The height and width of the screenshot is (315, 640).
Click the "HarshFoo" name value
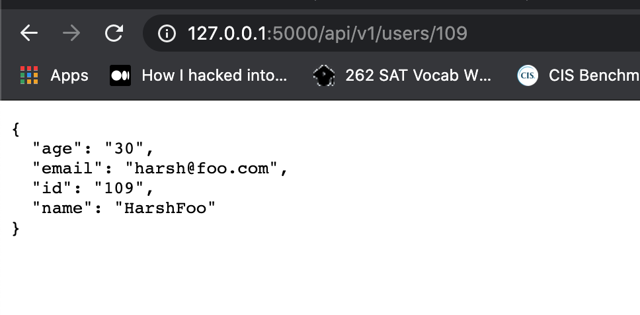click(x=165, y=208)
